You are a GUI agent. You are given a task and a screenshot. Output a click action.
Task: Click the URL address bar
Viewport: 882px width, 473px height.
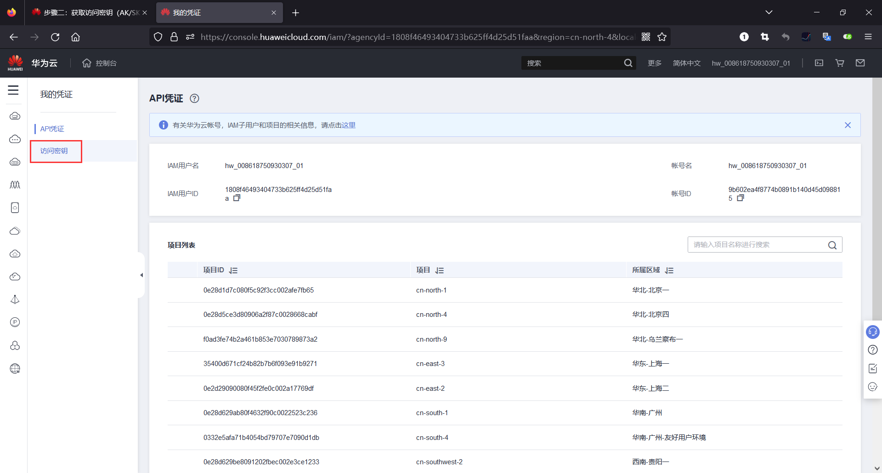click(418, 37)
